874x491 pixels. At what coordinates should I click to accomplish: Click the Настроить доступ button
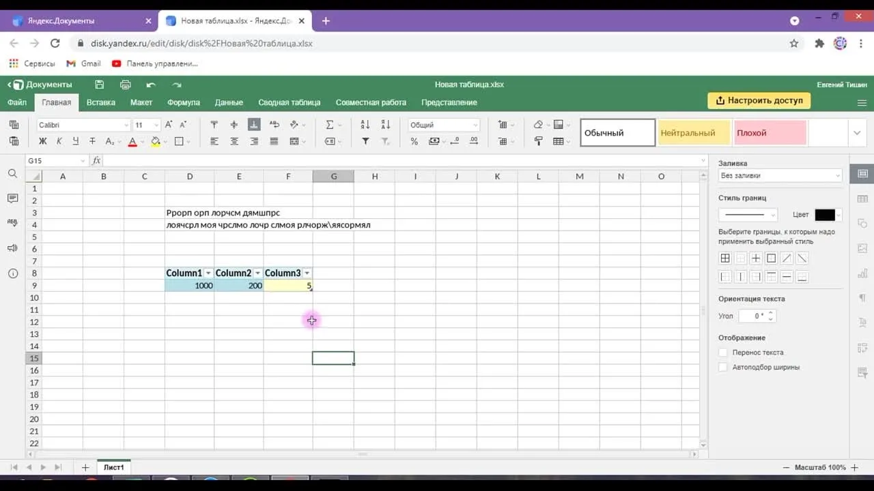tap(759, 100)
